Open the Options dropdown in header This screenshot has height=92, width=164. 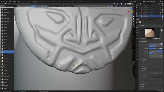point(132,6)
